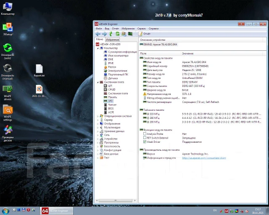Select the SPD tree item
The height and width of the screenshot is (215, 269).
(x=108, y=101)
